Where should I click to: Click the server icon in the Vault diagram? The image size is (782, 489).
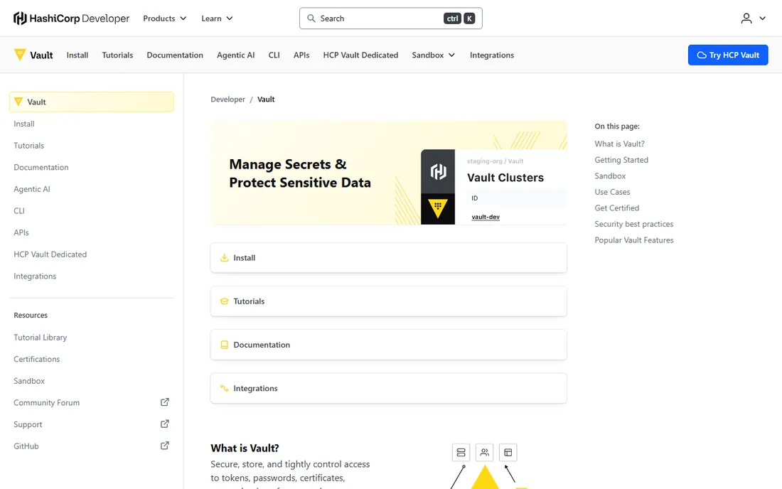coord(461,453)
